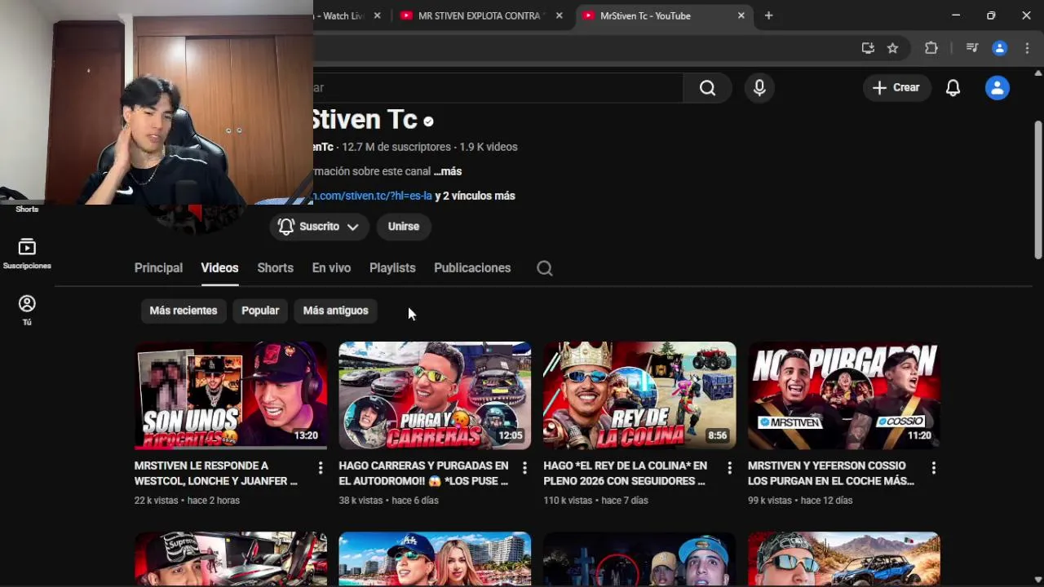
Task: Open Chrome media controls icon
Action: [971, 48]
